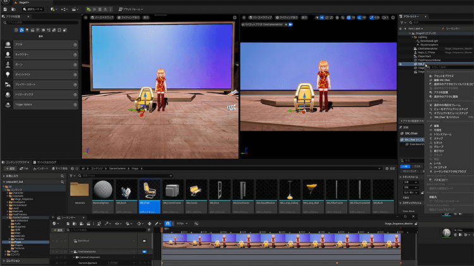Click the Place Actors class search field

pos(41,23)
